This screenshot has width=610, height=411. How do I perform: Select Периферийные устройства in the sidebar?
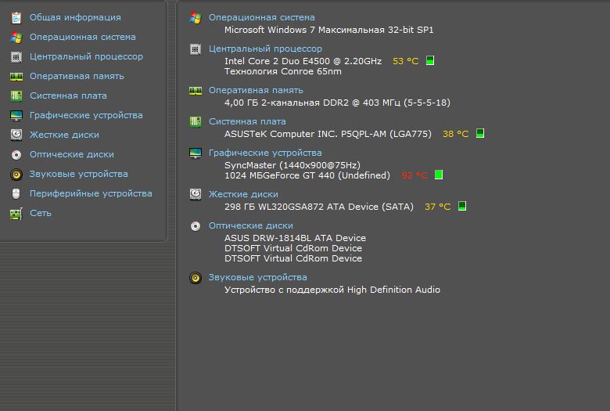pos(91,193)
